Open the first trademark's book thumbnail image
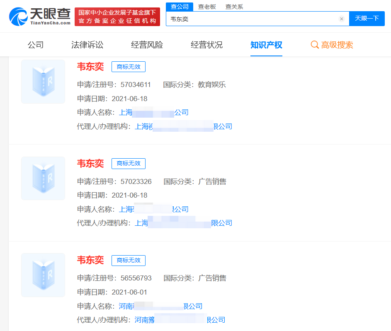 click(x=43, y=81)
